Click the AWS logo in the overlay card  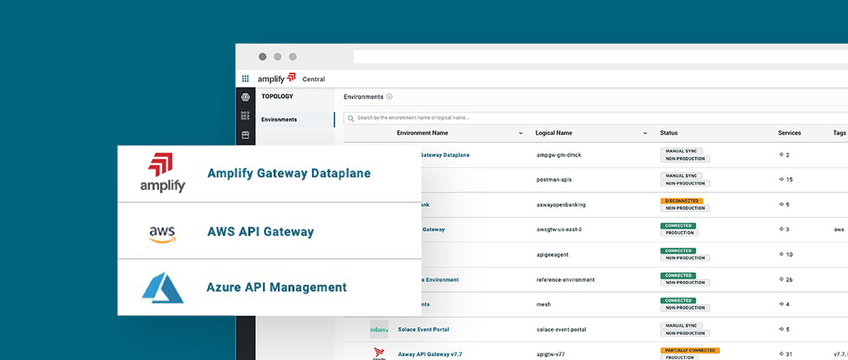tap(162, 232)
